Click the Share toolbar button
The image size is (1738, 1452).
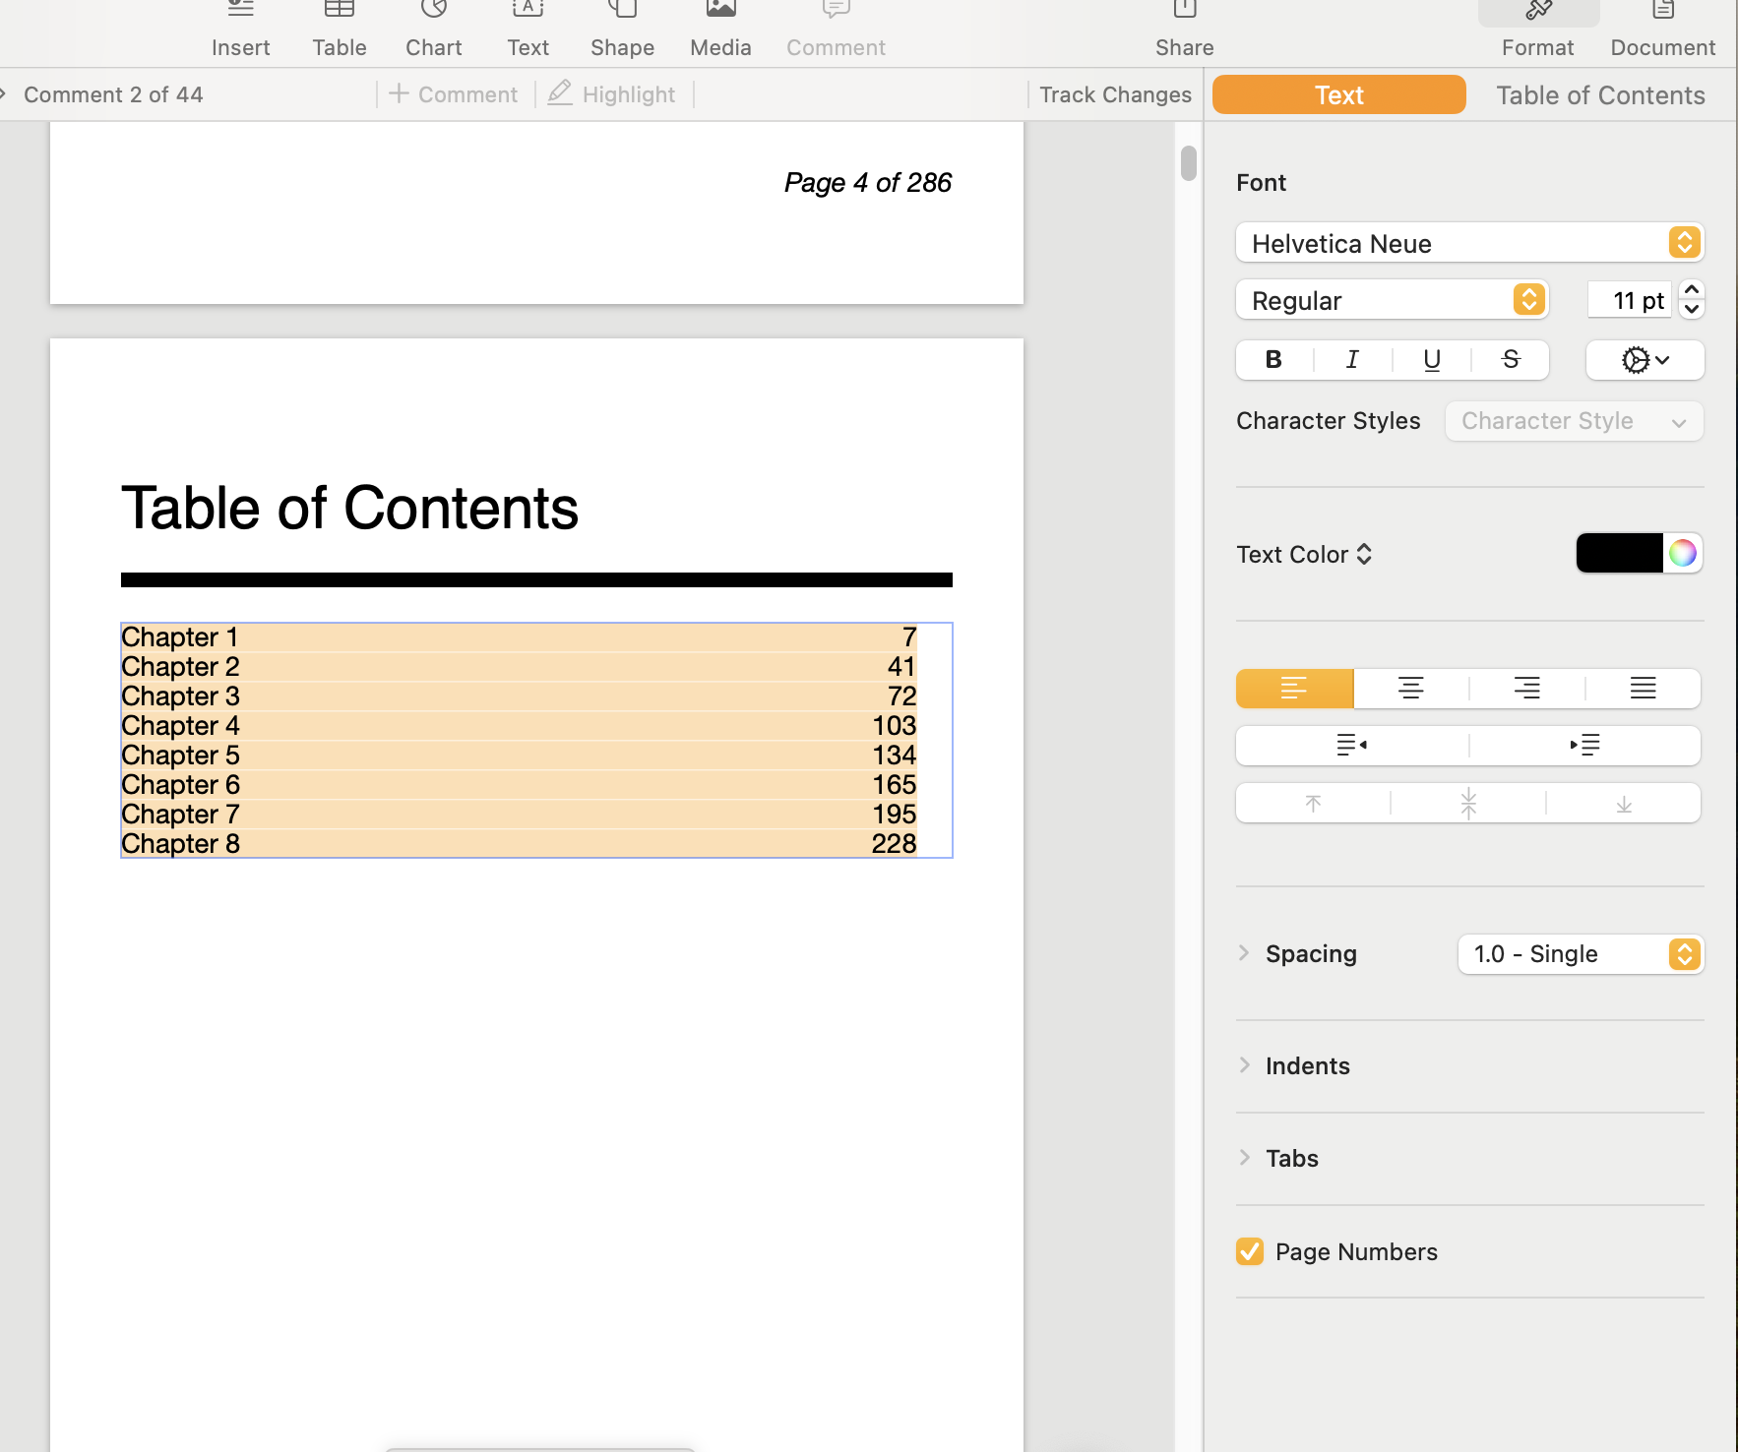[1185, 30]
